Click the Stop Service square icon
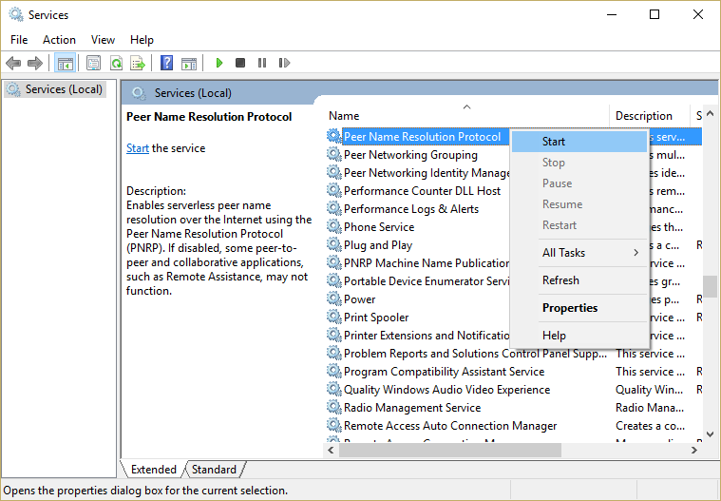Image resolution: width=721 pixels, height=501 pixels. point(240,64)
